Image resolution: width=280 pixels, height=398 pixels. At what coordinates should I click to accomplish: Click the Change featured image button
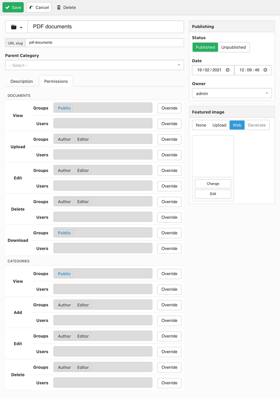point(213,184)
